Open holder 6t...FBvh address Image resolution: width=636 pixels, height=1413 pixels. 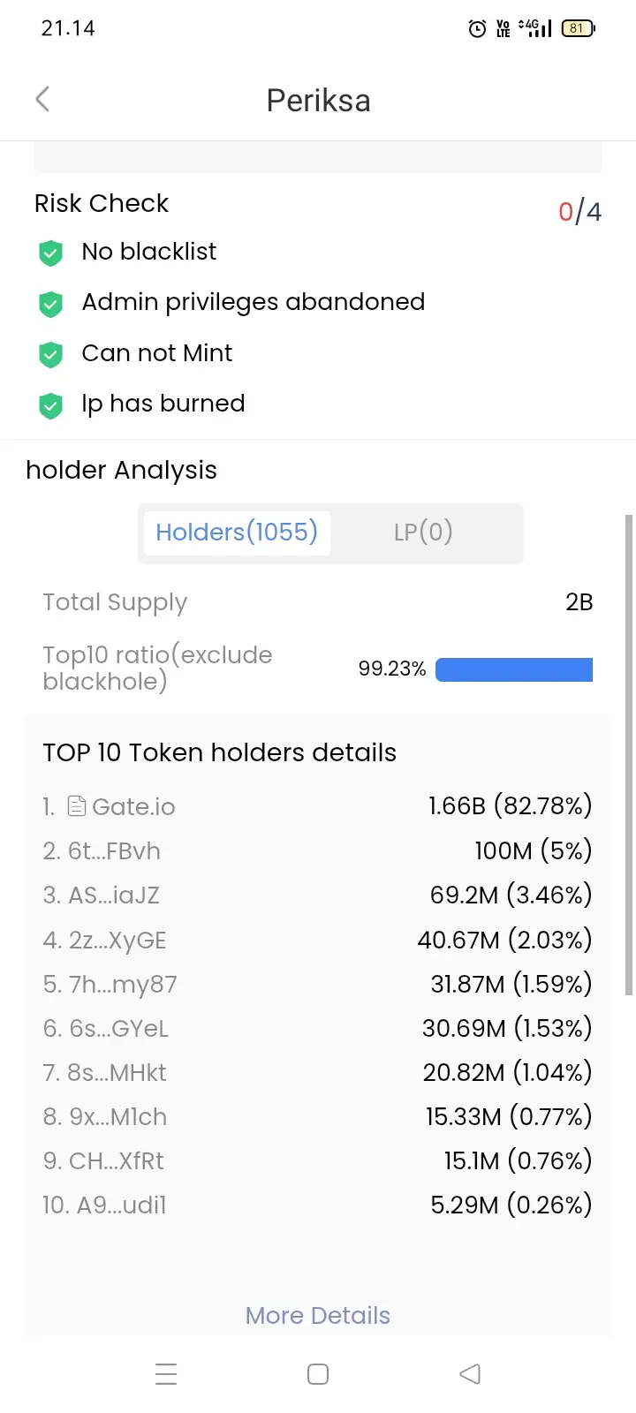coord(318,850)
